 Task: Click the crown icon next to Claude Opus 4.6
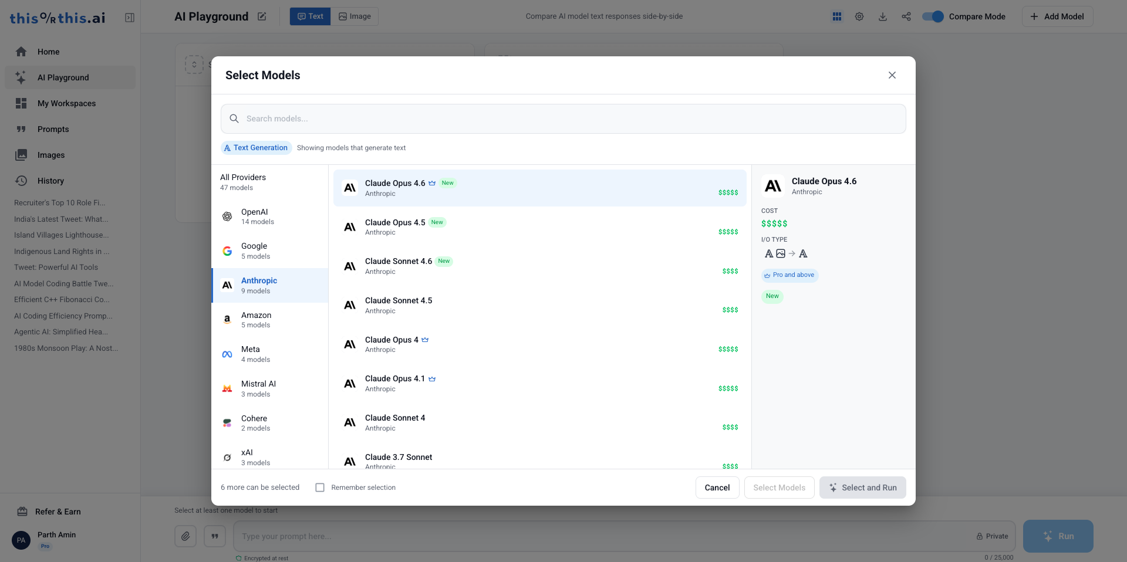pyautogui.click(x=432, y=183)
